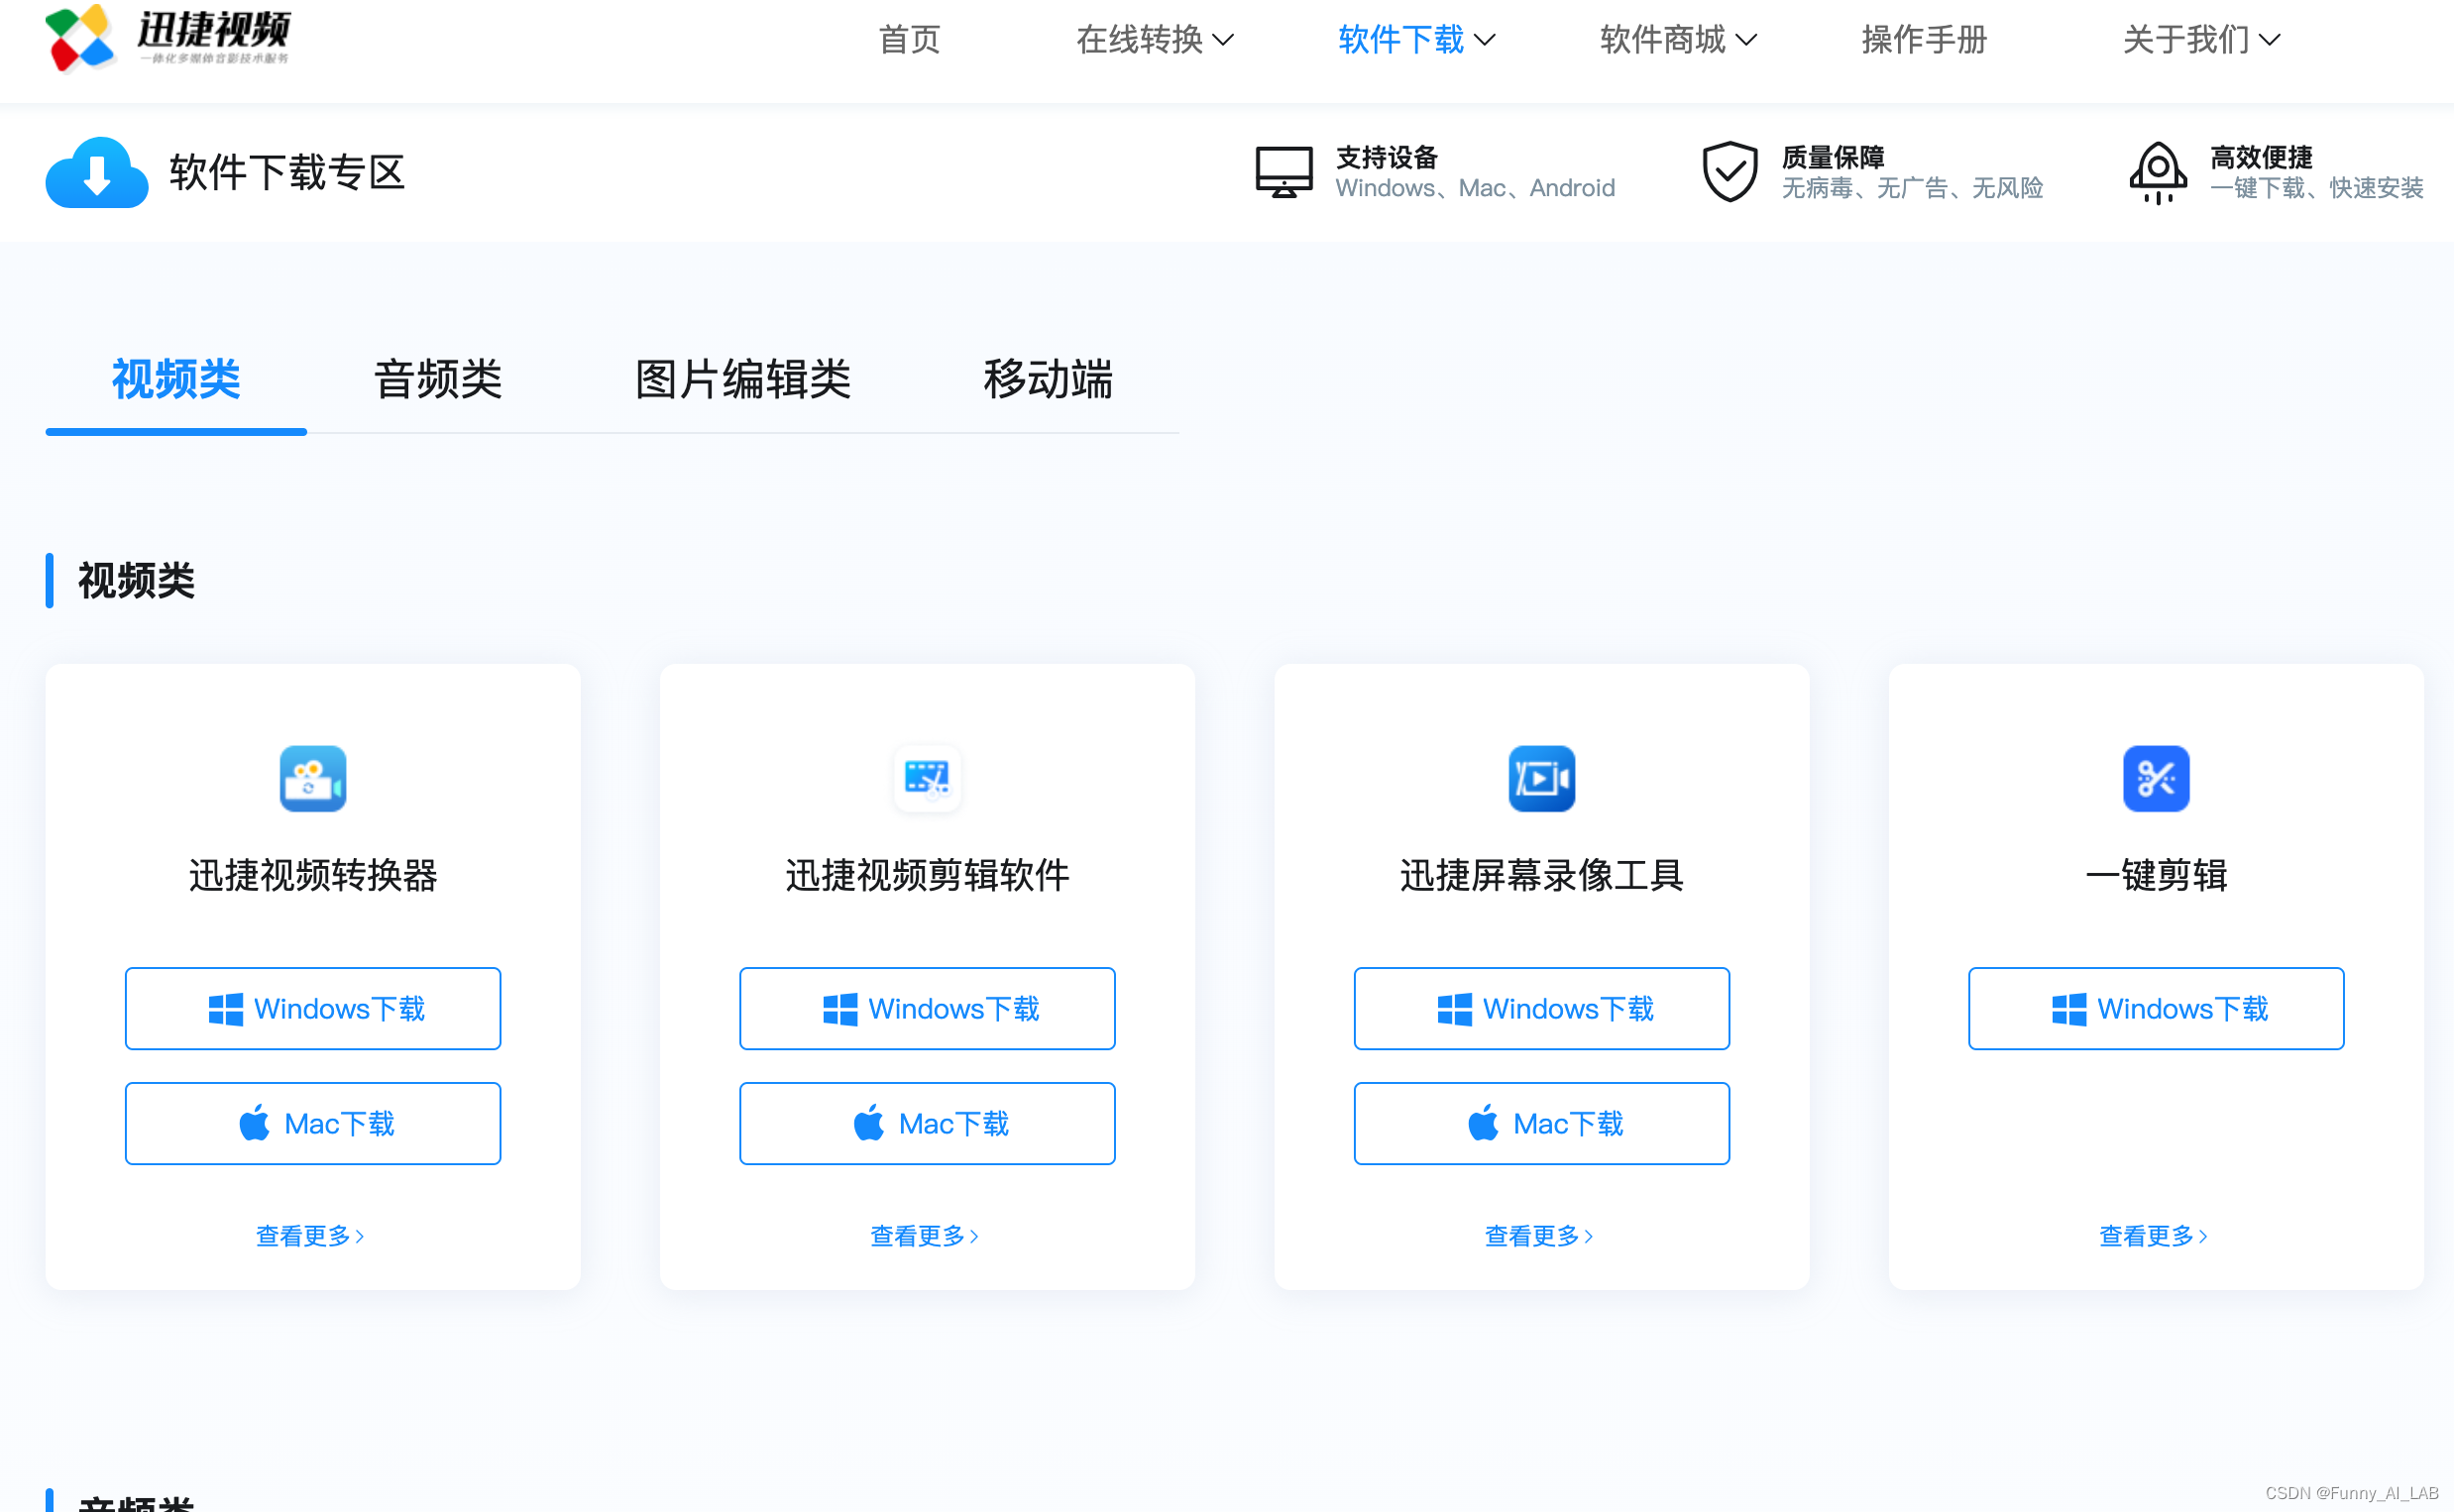
Task: Click the 迅捷视频 logo
Action: pos(168,38)
